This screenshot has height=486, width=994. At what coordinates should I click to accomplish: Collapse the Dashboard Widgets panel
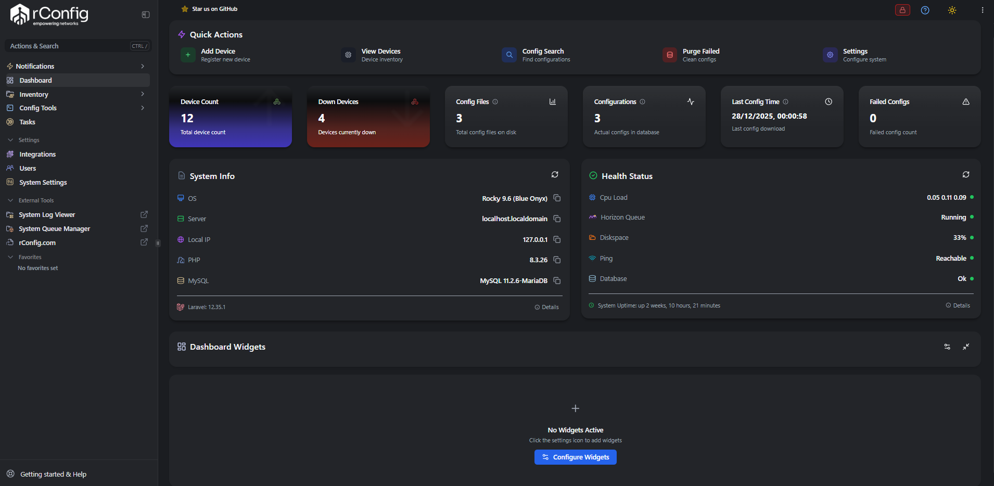click(x=966, y=347)
